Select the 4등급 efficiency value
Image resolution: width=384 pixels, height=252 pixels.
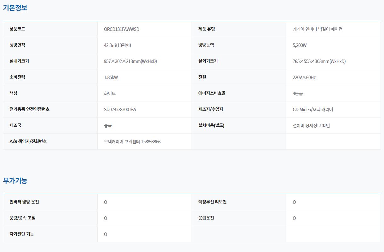(x=298, y=94)
